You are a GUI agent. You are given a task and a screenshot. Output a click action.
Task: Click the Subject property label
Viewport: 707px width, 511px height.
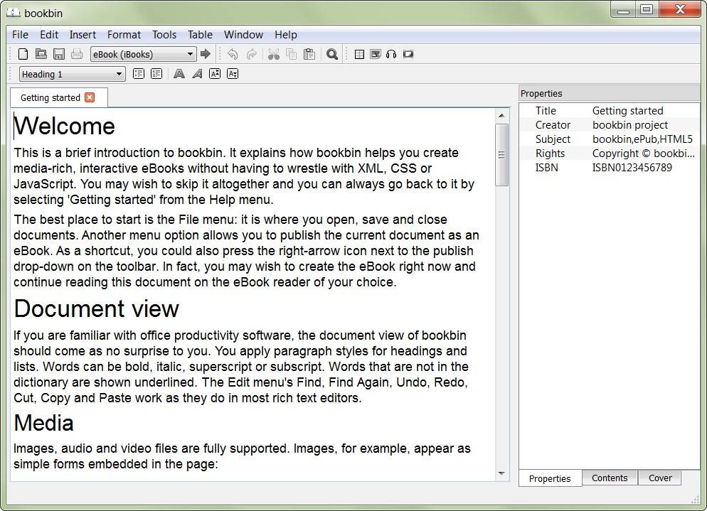pos(553,139)
